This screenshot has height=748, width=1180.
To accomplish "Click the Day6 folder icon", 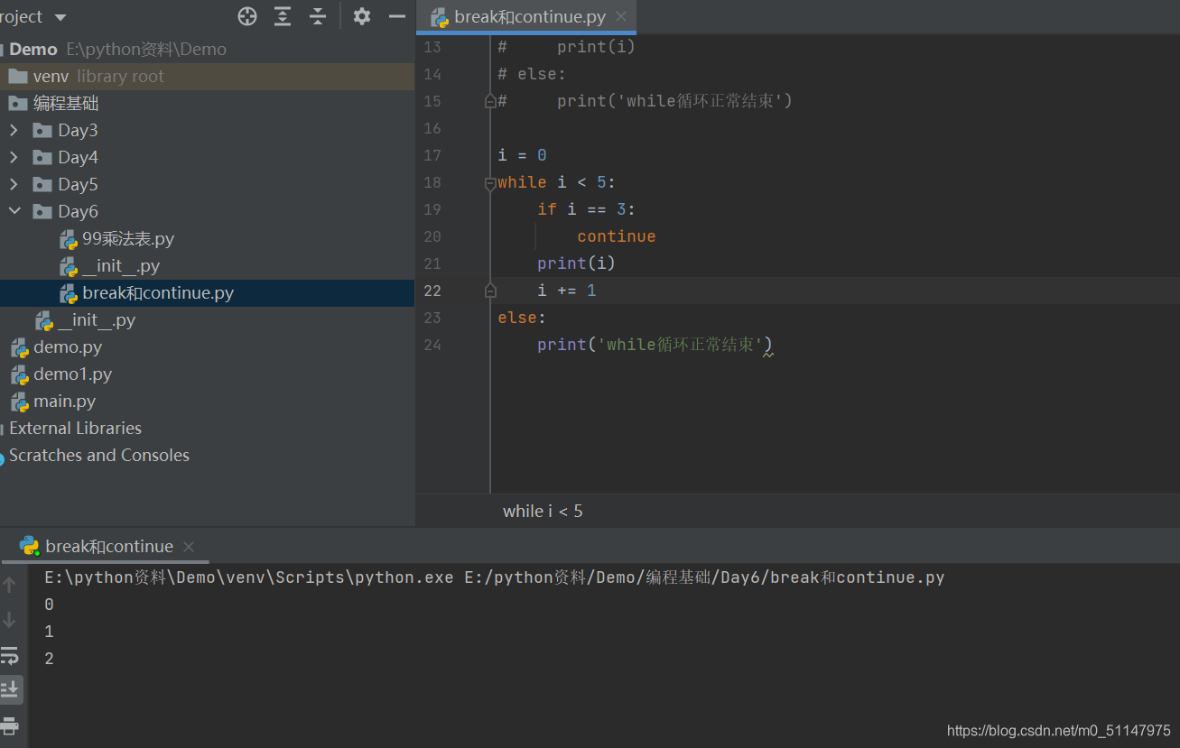I will coord(42,212).
